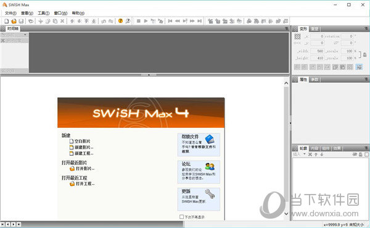Open the 窗口 menu

click(60, 13)
